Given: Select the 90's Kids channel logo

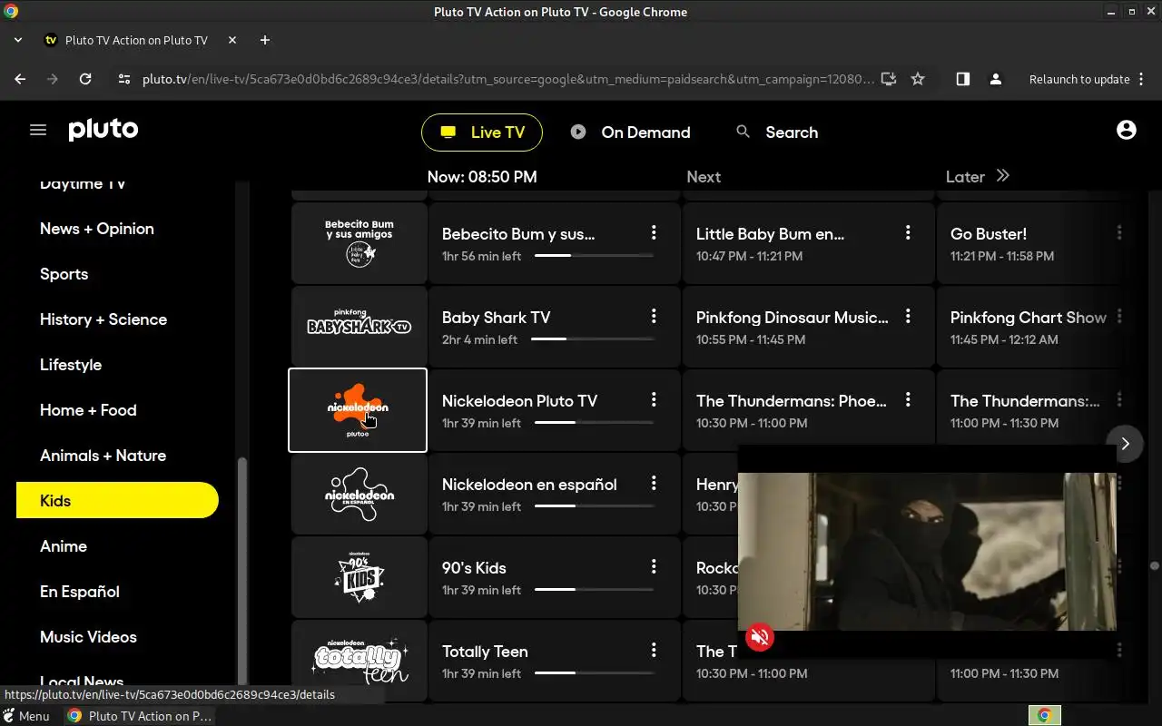Looking at the screenshot, I should (x=359, y=577).
